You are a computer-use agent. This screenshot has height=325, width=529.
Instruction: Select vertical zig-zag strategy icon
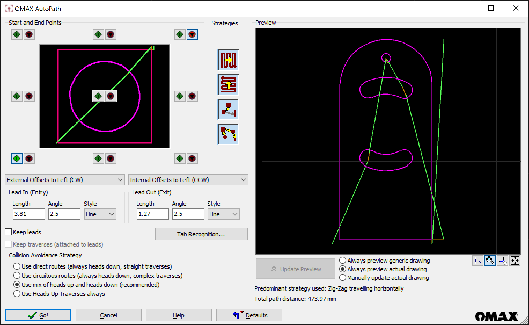click(228, 85)
